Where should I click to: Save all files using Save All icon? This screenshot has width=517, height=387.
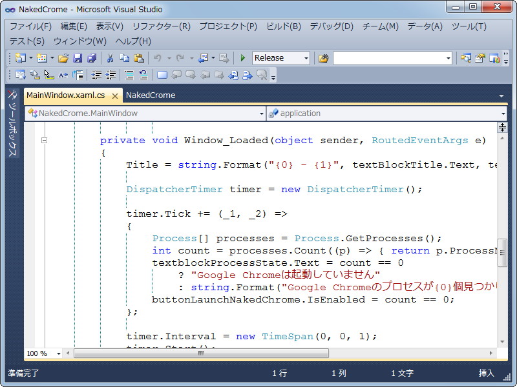pos(94,57)
